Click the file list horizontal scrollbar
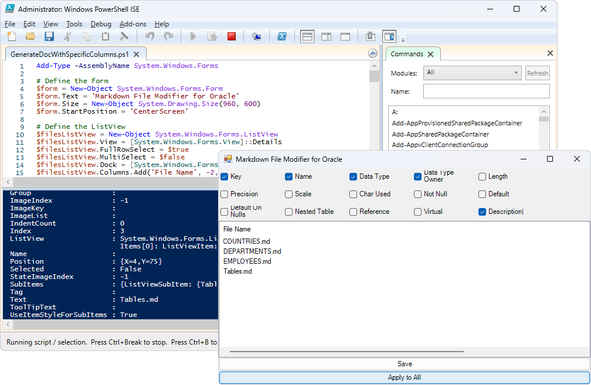The width and height of the screenshot is (591, 385). point(347,352)
